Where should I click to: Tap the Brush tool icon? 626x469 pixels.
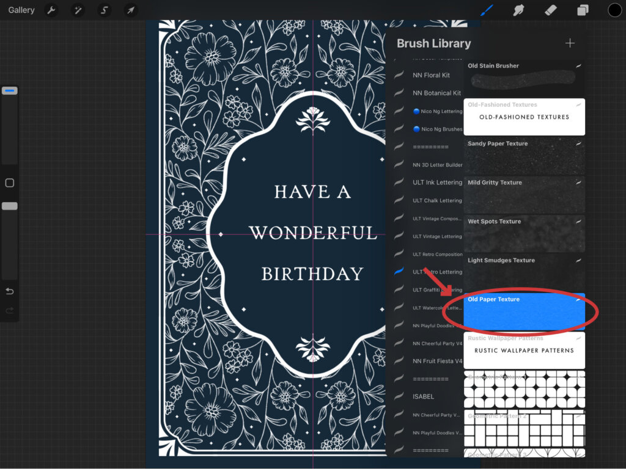coord(487,10)
